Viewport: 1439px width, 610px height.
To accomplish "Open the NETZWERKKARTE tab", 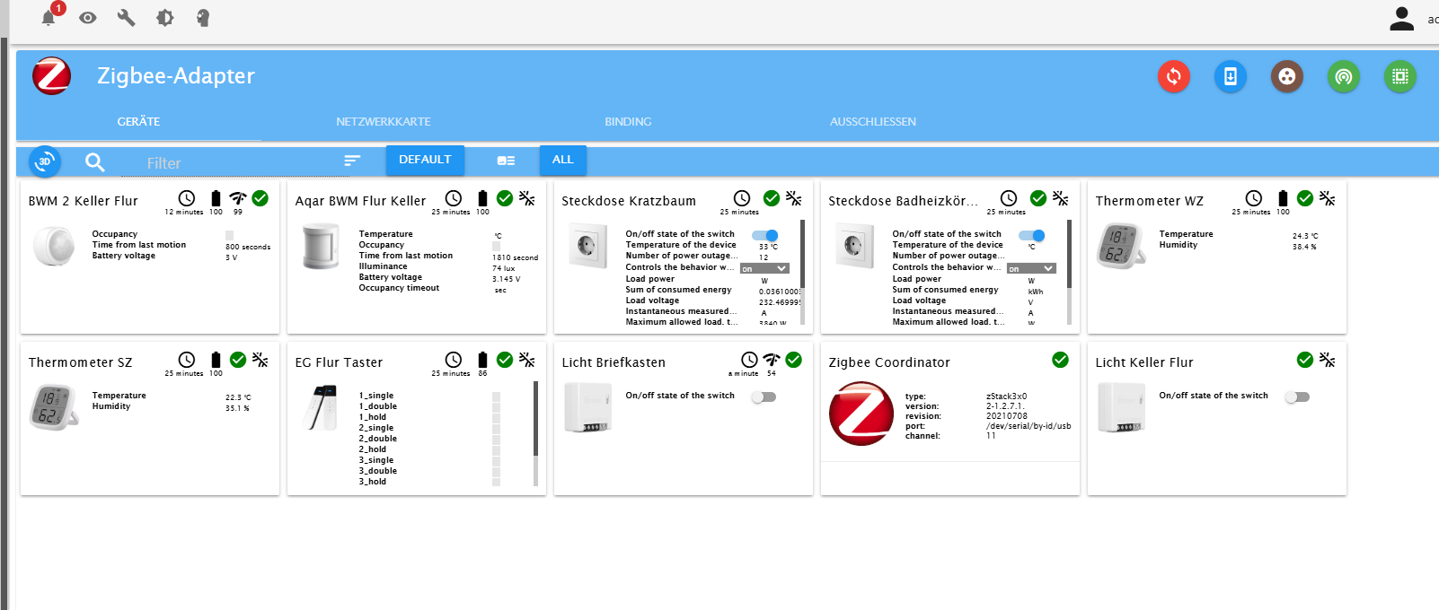I will point(384,122).
